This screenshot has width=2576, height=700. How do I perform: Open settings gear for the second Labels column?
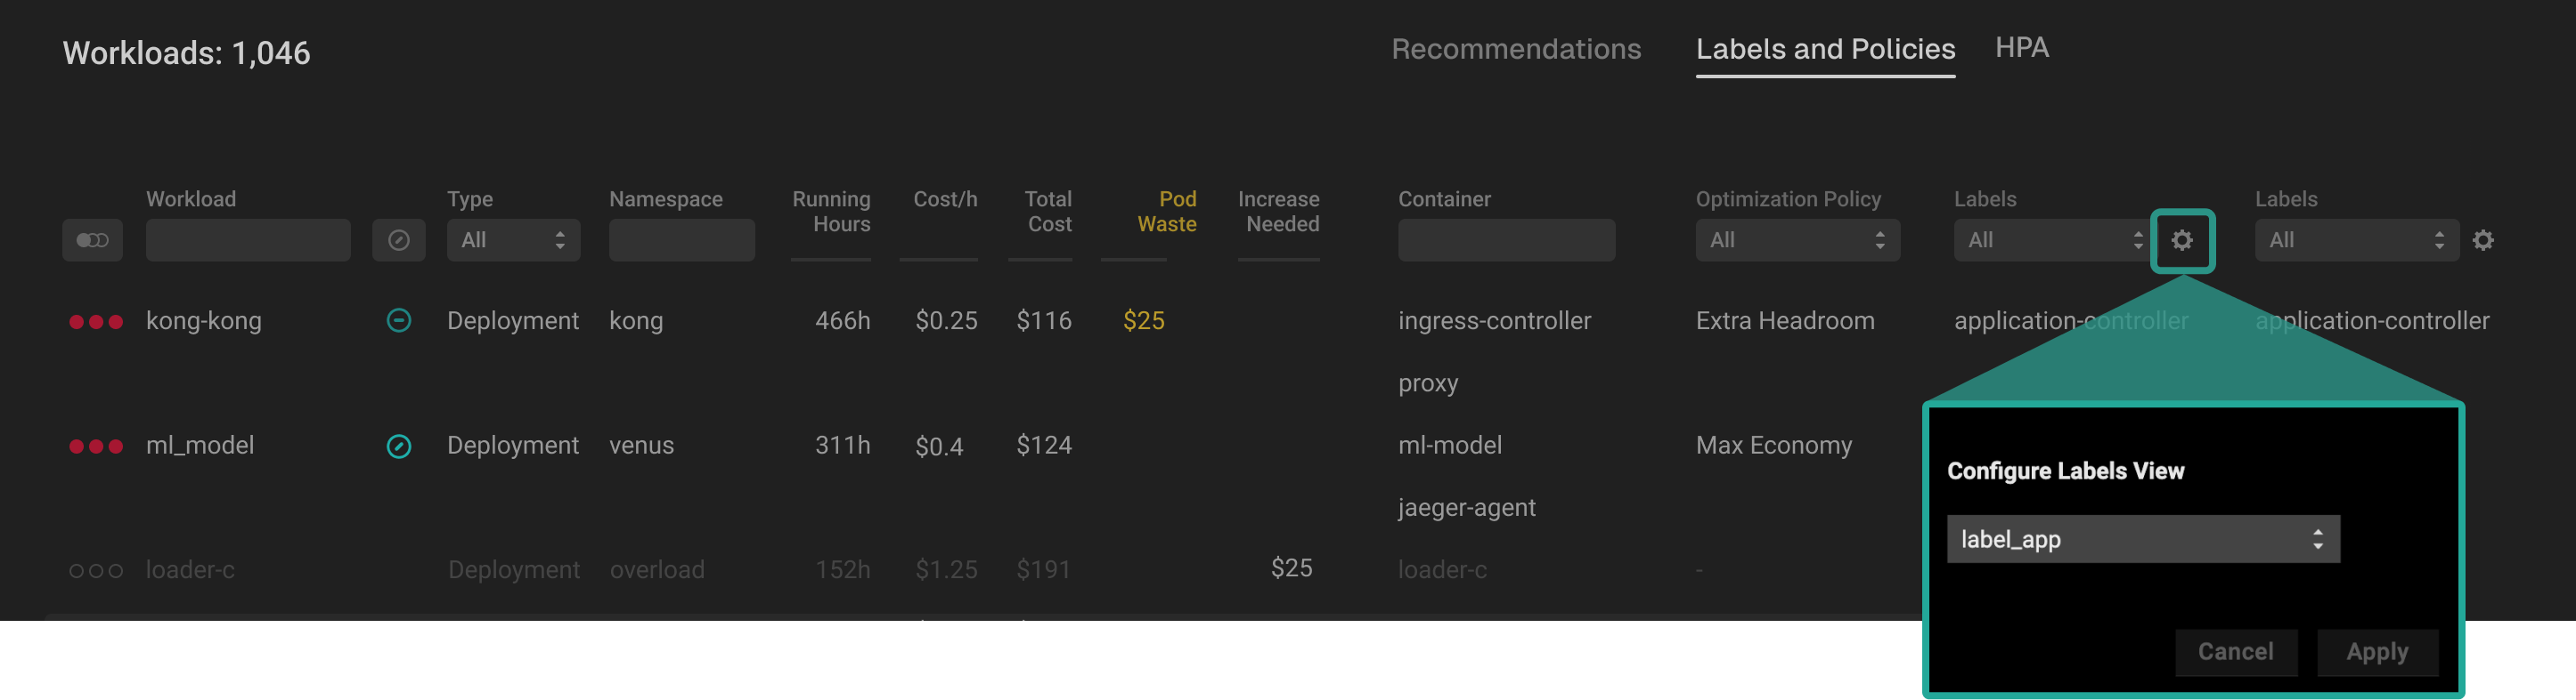point(2482,241)
